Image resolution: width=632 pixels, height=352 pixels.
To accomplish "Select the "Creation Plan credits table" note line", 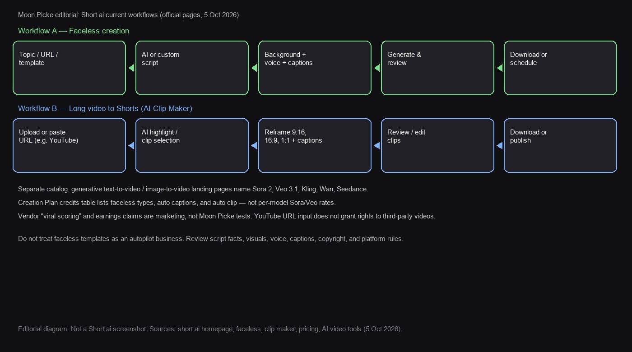I will point(177,203).
